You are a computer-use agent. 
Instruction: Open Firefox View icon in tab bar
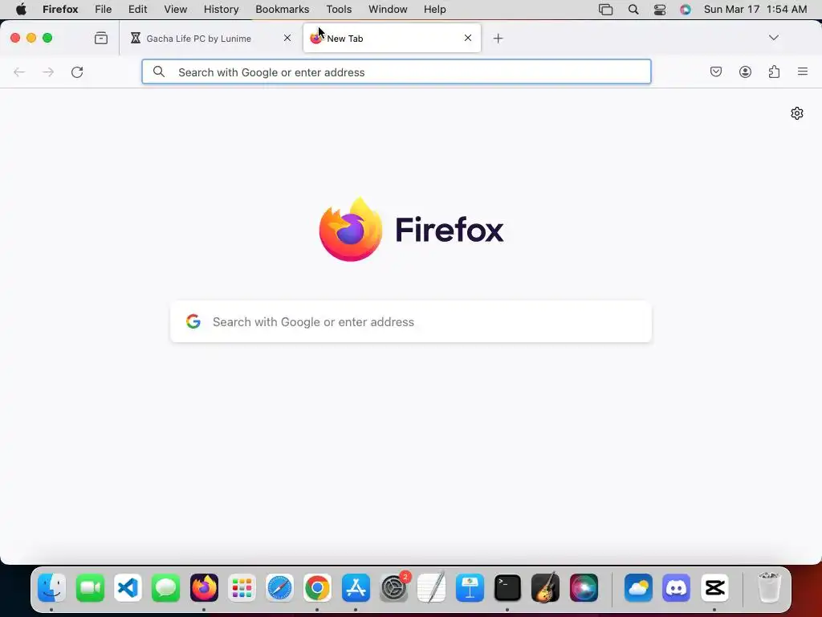100,38
